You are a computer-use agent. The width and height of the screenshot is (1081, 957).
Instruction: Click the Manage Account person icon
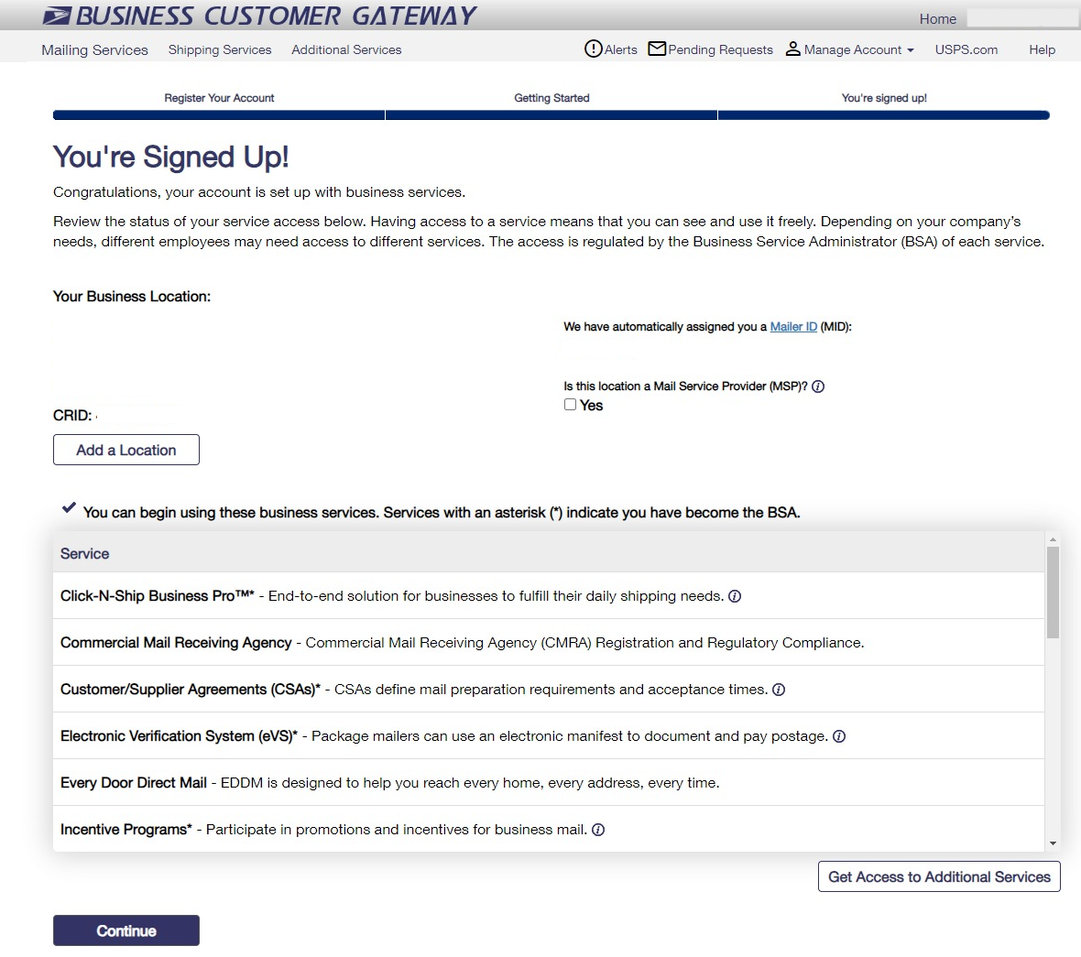pos(792,49)
